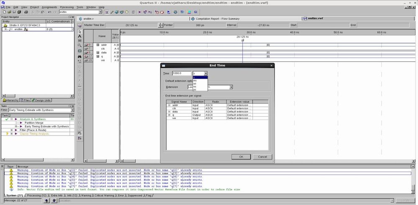Click OK in the End Time dialog
Viewport: 418px width, 205px height.
point(241,157)
